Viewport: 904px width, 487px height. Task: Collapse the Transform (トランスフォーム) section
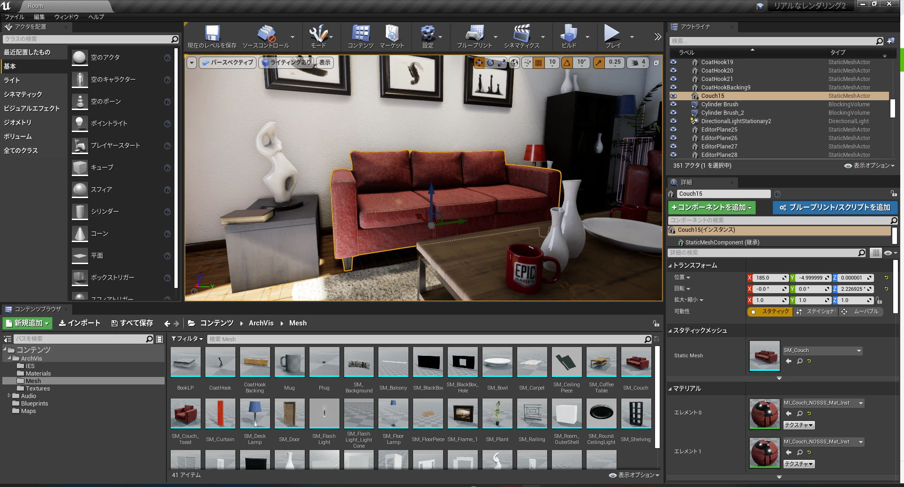(x=670, y=266)
